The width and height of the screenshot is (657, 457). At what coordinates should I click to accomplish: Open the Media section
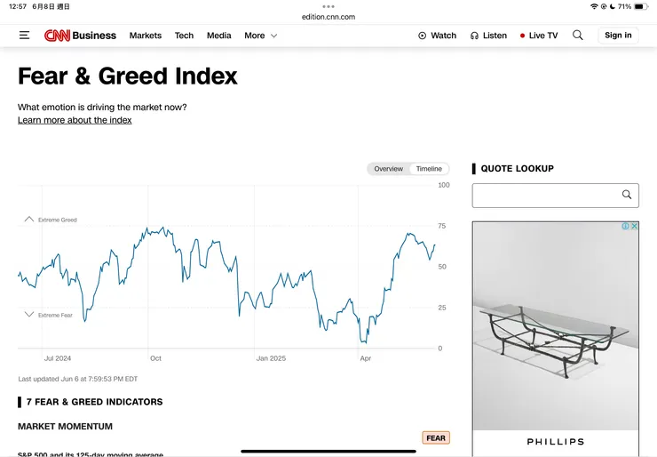218,36
